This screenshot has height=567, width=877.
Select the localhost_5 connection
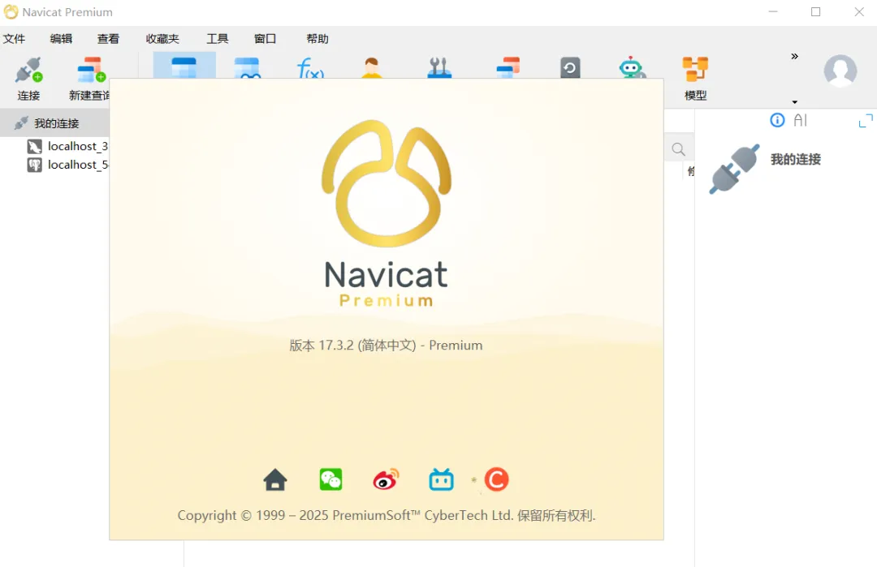pos(67,165)
